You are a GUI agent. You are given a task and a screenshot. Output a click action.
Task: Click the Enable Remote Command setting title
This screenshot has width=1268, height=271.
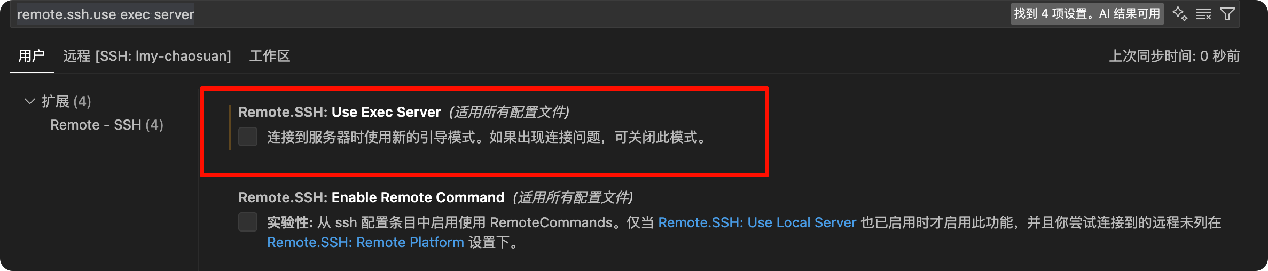[x=371, y=197]
